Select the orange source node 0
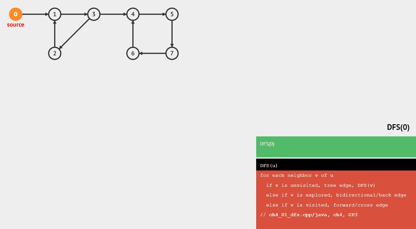This screenshot has height=229, width=416. coord(15,14)
